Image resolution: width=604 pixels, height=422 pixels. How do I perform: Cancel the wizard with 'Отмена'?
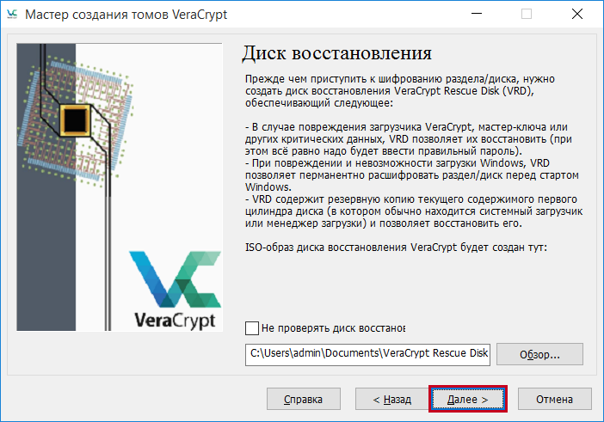(554, 399)
